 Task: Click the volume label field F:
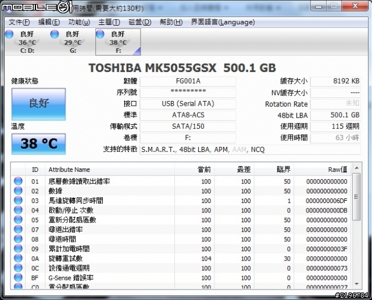[188, 138]
